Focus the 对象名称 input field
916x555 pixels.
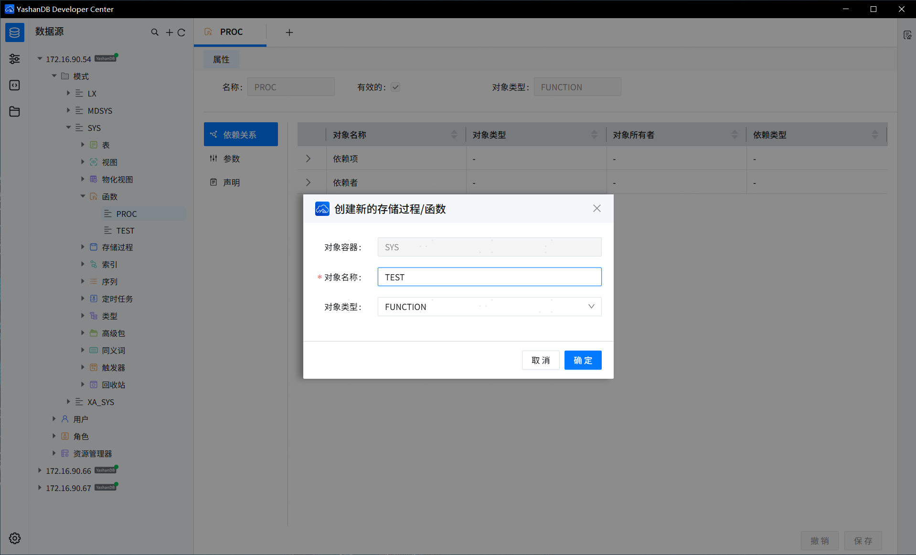[x=490, y=277]
